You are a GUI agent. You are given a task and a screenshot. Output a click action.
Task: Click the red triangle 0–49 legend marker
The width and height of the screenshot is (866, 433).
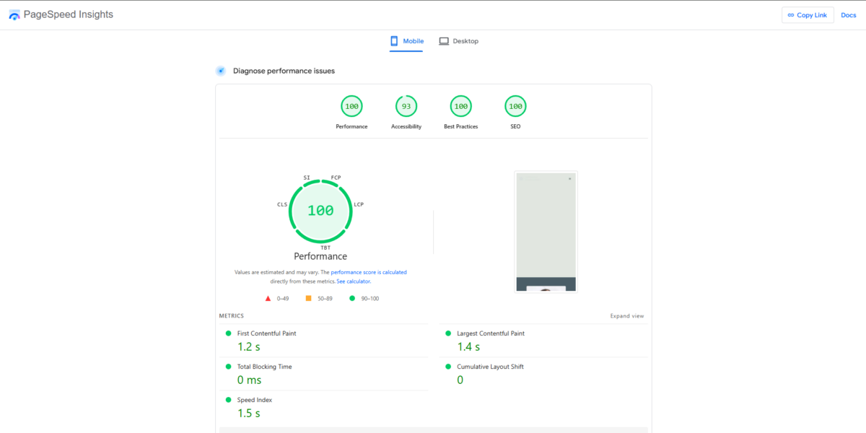coord(268,298)
